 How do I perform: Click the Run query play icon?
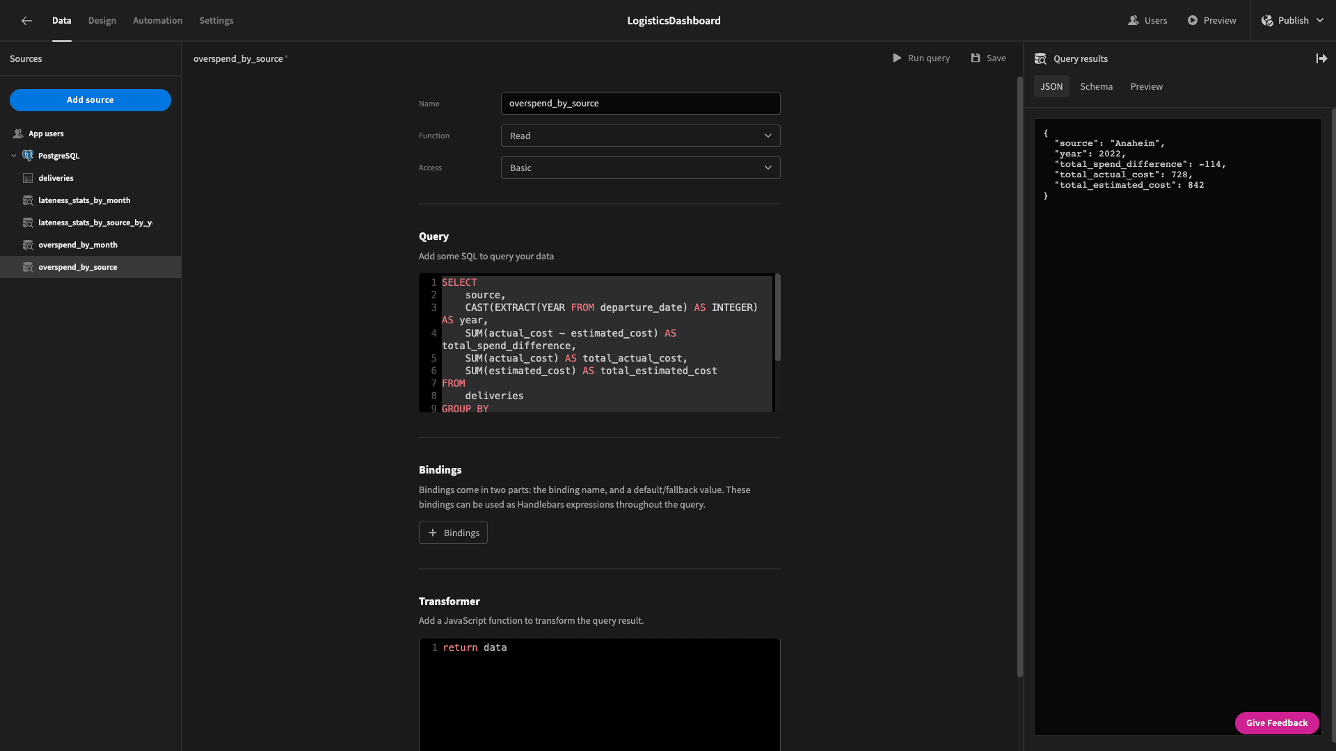[x=897, y=58]
